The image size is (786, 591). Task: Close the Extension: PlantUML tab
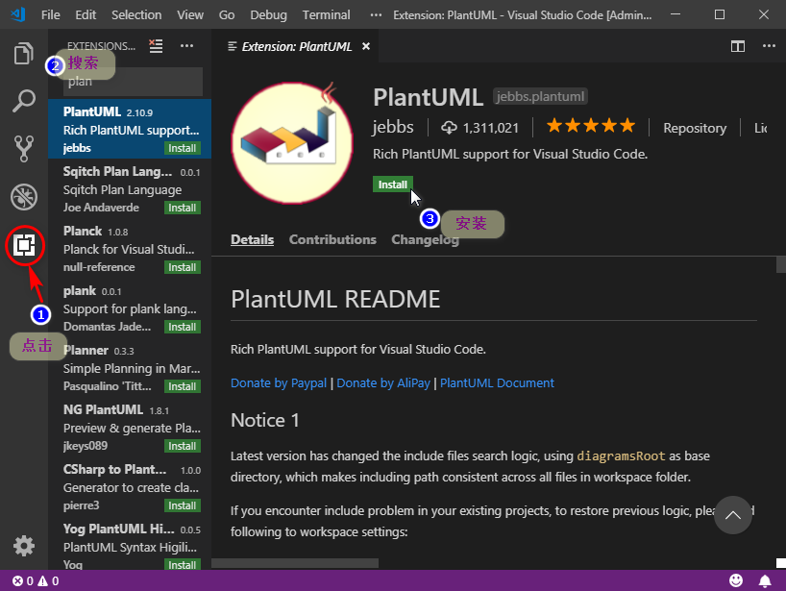366,46
